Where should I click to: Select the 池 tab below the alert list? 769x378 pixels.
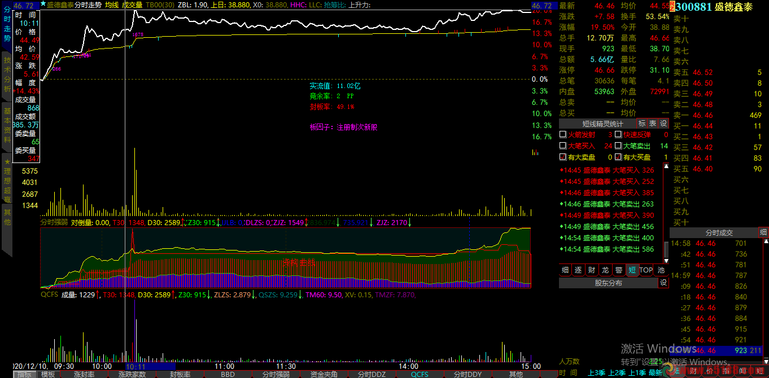[661, 270]
